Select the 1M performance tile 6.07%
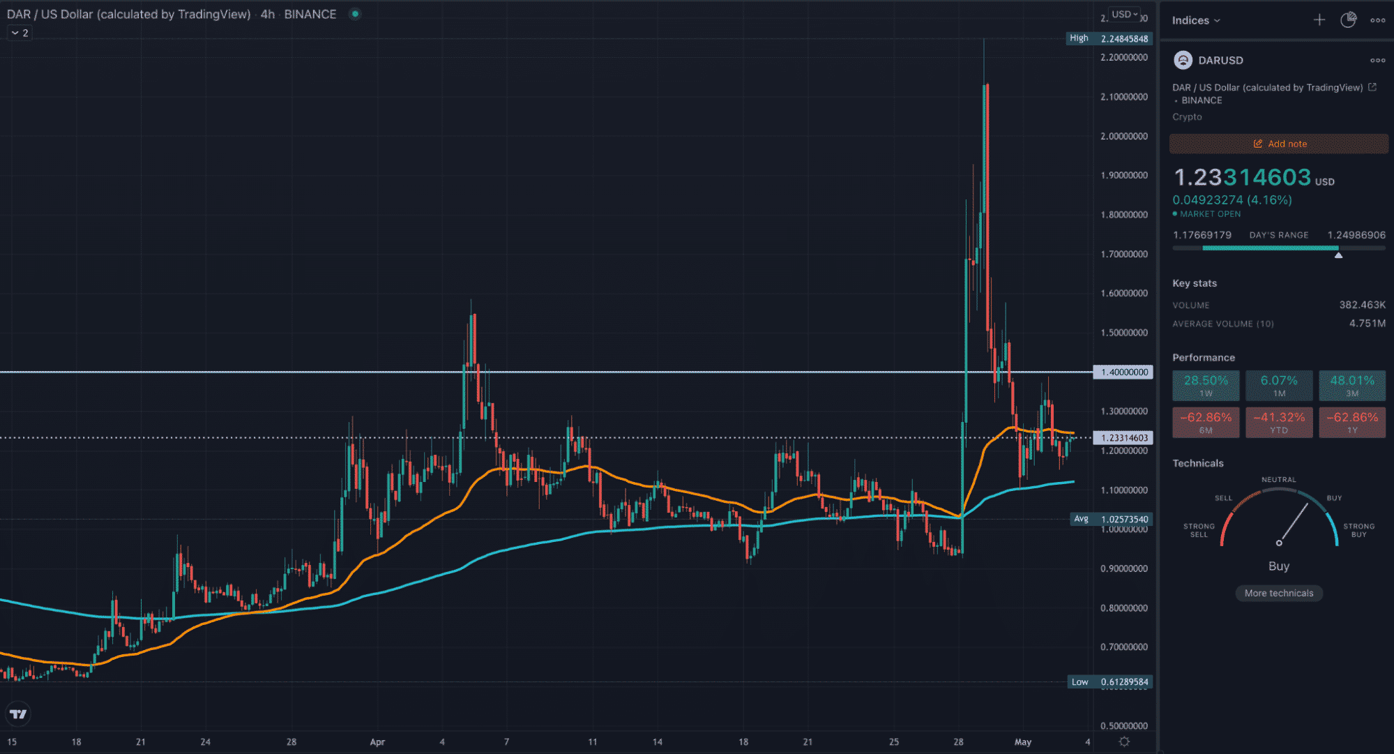The width and height of the screenshot is (1394, 754). 1279,386
